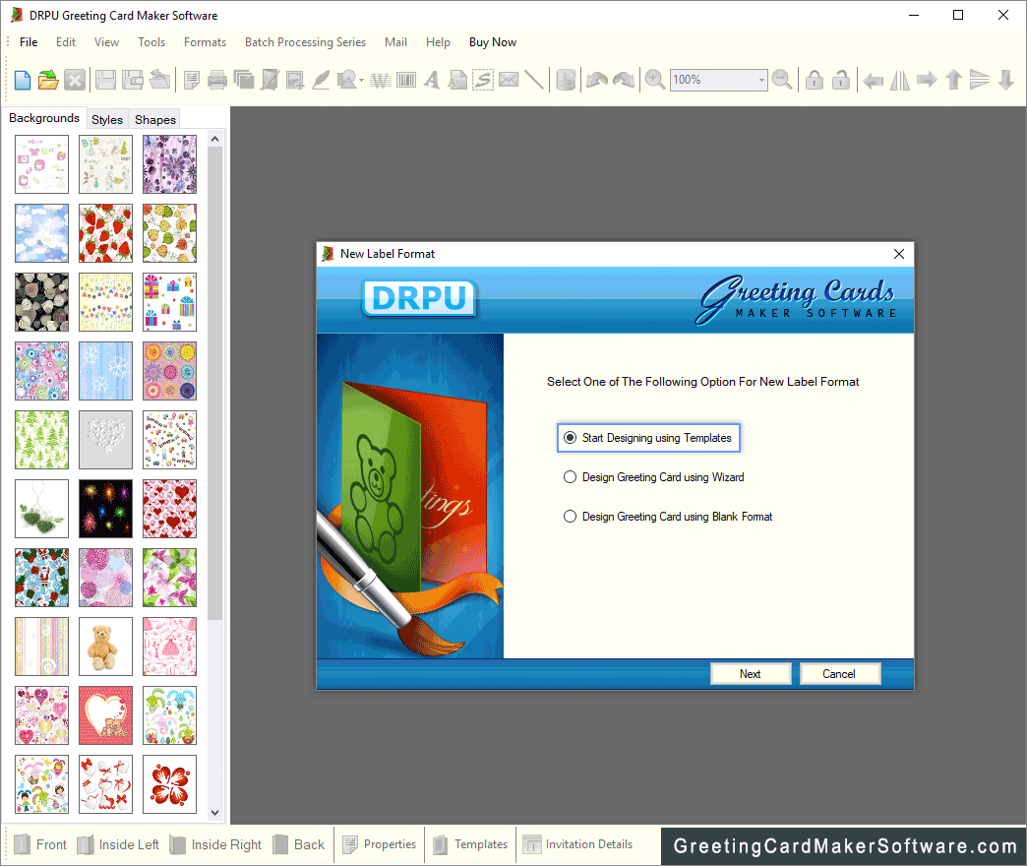This screenshot has height=866, width=1027.
Task: Click the printer icon in toolbar
Action: tap(217, 81)
